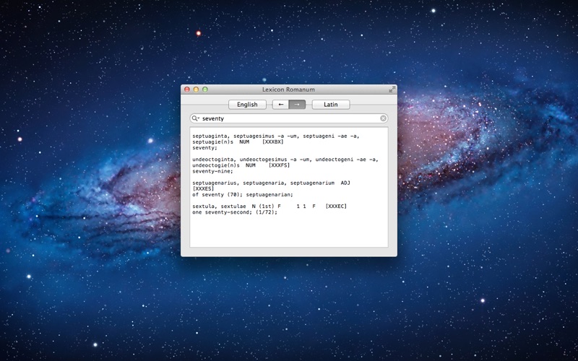Click the 'seventy-nine;' definition line
This screenshot has height=361, width=578.
(x=212, y=171)
